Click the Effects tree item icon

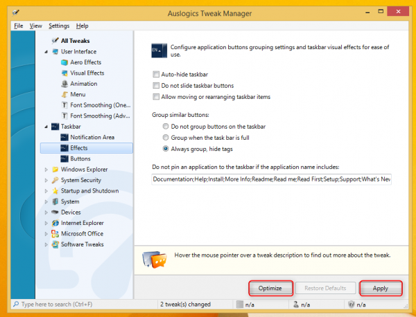64,148
